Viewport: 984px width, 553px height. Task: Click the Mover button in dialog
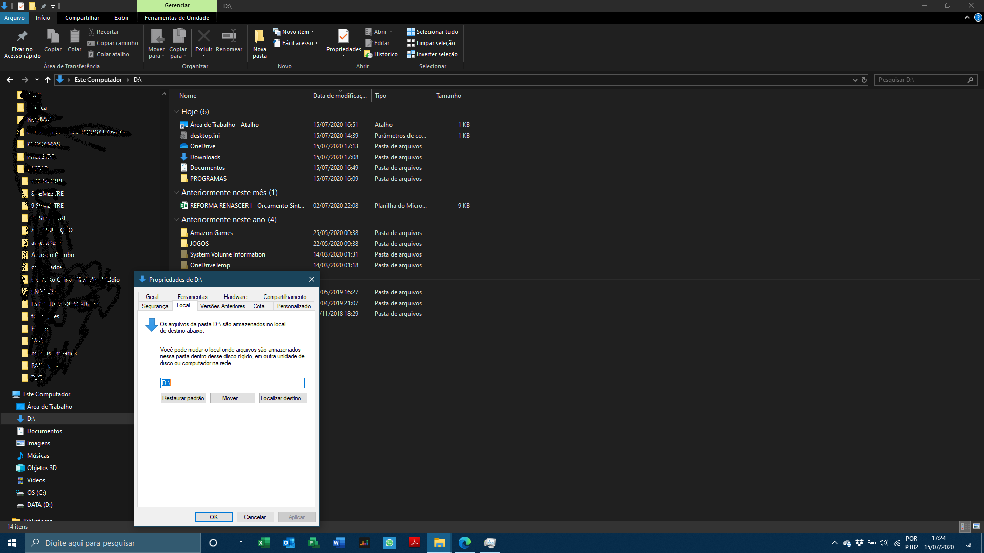[233, 398]
